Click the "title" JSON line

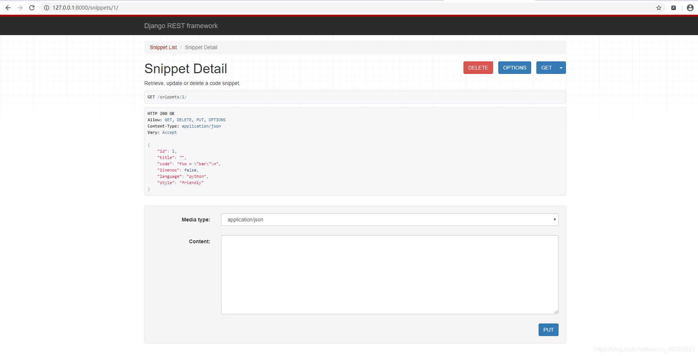click(x=172, y=157)
